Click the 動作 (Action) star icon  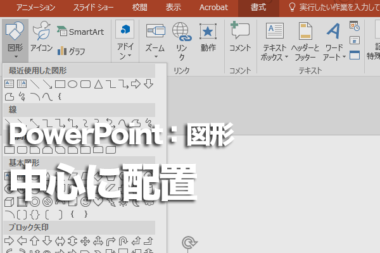[207, 38]
